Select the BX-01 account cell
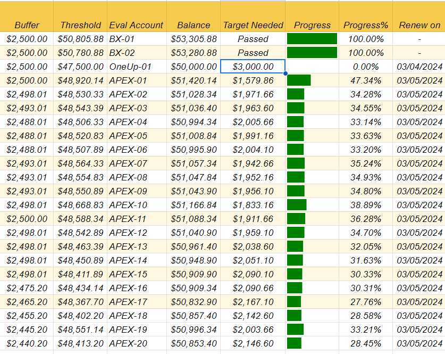The height and width of the screenshot is (354, 445). coord(137,39)
